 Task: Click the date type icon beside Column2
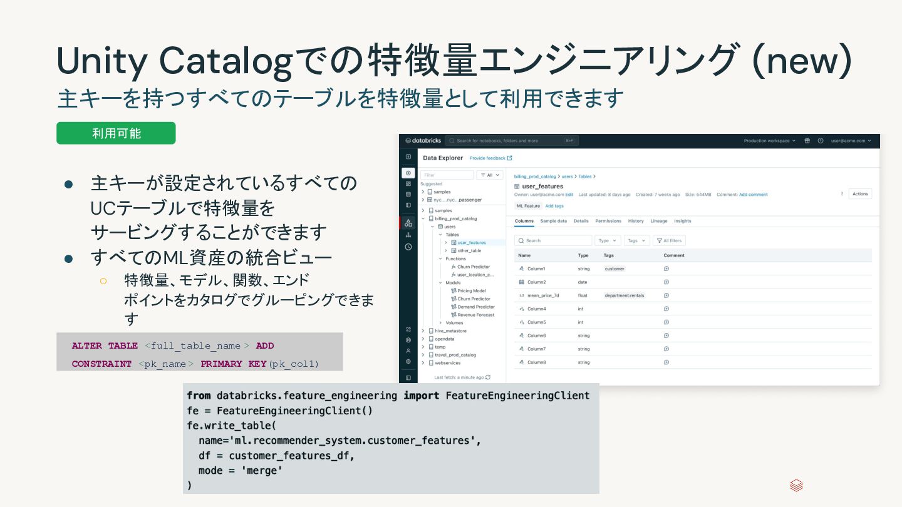coord(522,282)
